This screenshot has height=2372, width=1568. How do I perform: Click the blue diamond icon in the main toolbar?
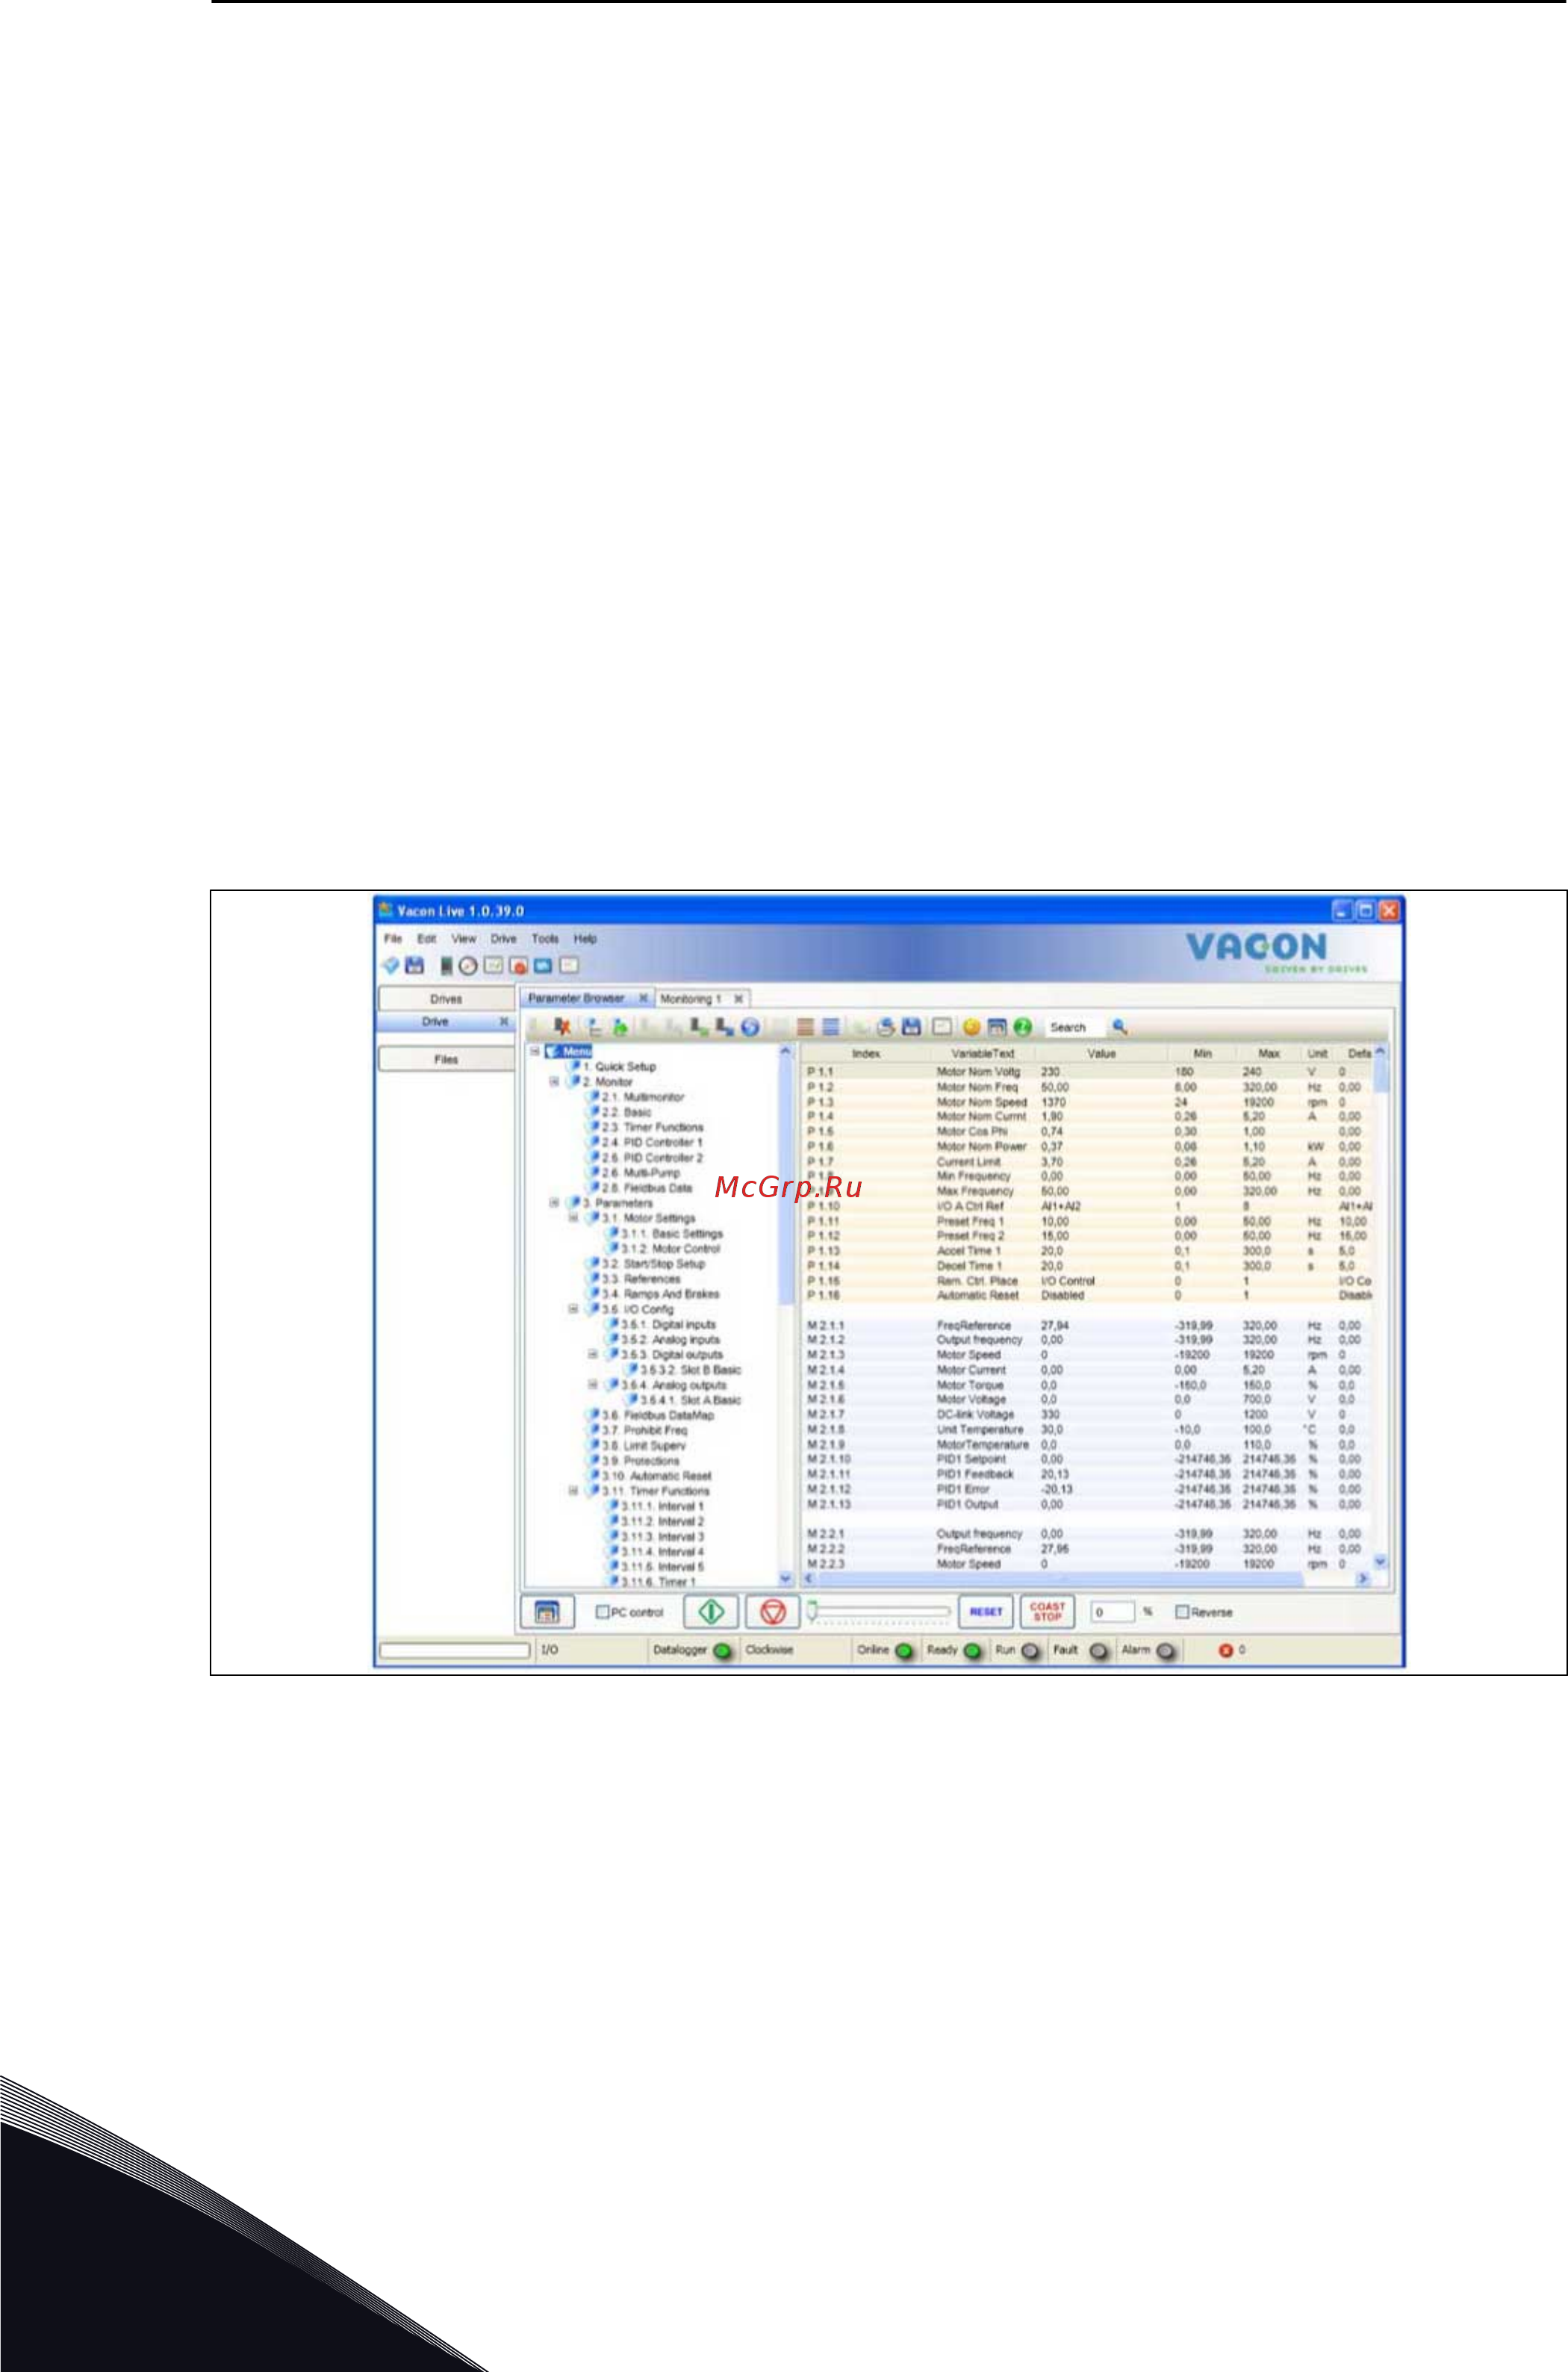tap(390, 965)
